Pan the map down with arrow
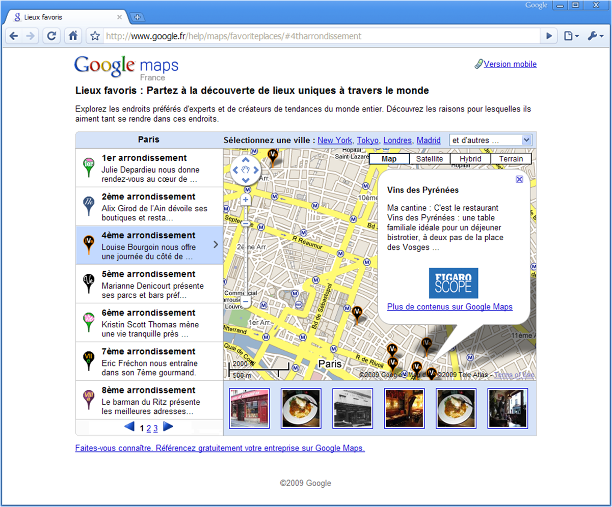 (246, 180)
